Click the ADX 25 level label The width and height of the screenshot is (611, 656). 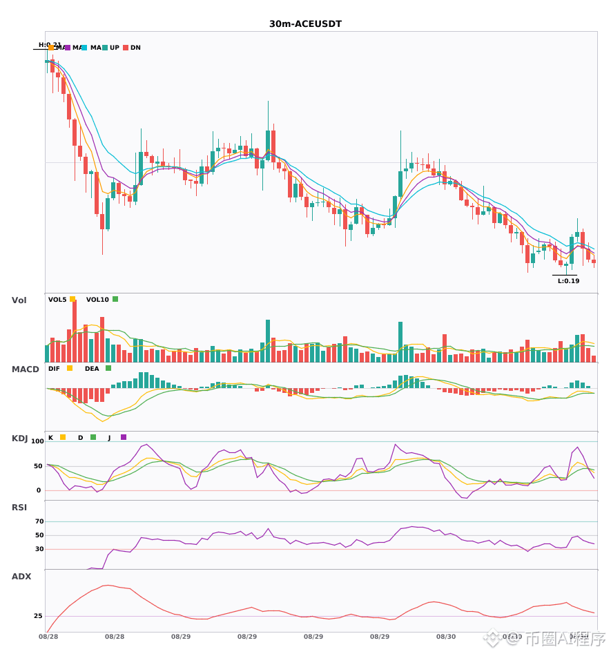38,616
